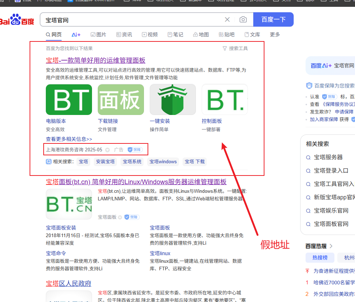Select the related search tag 宝塔
This screenshot has width=355, height=302.
click(83, 161)
